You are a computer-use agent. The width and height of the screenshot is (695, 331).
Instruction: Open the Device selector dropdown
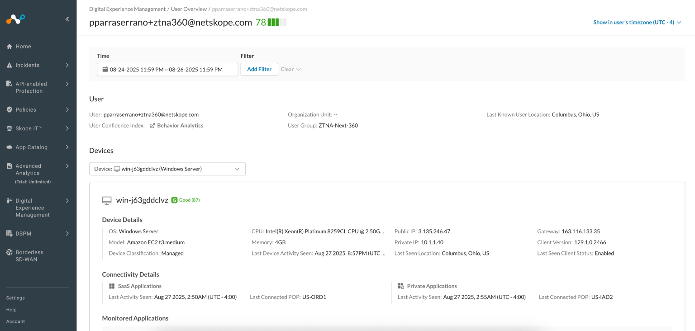coord(167,169)
